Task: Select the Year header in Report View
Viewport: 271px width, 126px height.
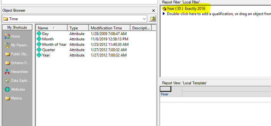Action: coord(164,94)
